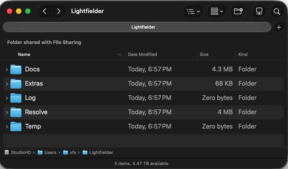Click the Users folder icon in path bar
Viewport: 288px width, 169px height.
40,152
